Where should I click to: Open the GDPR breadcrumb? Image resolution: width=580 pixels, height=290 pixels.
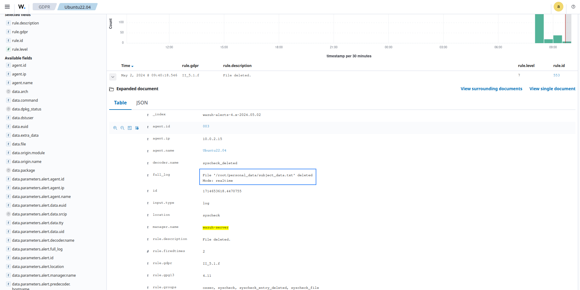pyautogui.click(x=44, y=7)
